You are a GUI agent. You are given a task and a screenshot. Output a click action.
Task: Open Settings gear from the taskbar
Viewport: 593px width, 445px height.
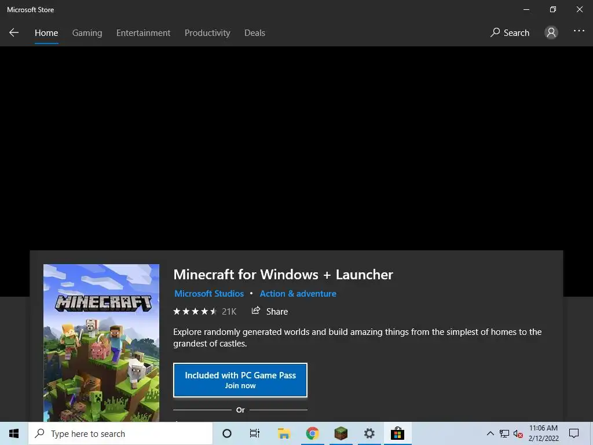[369, 433]
